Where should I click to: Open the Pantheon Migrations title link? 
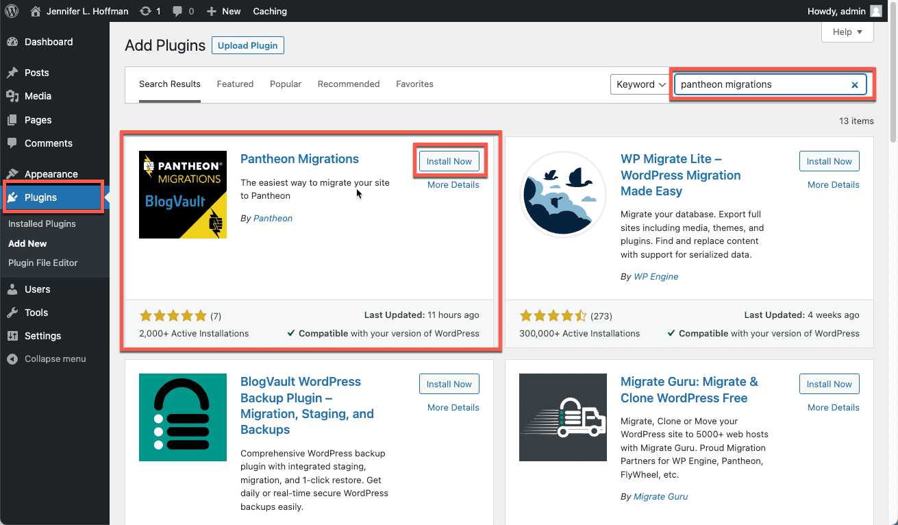[299, 159]
